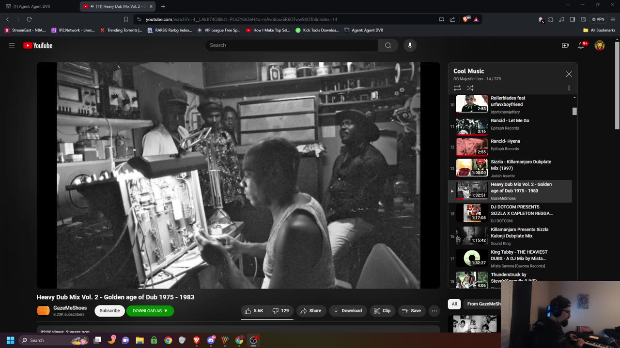The width and height of the screenshot is (620, 348).
Task: Open Trending Torrents bookmark
Action: pyautogui.click(x=121, y=30)
